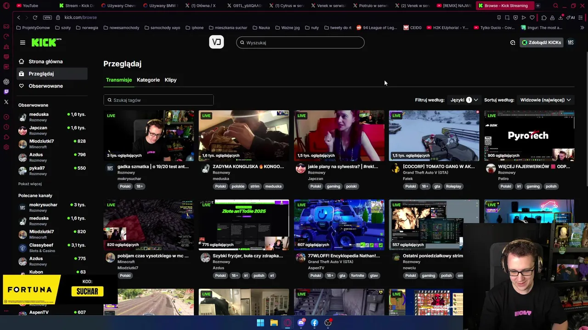Screen dimensions: 588x330
Task: Reload the page with the refresh icon
Action: point(35,17)
